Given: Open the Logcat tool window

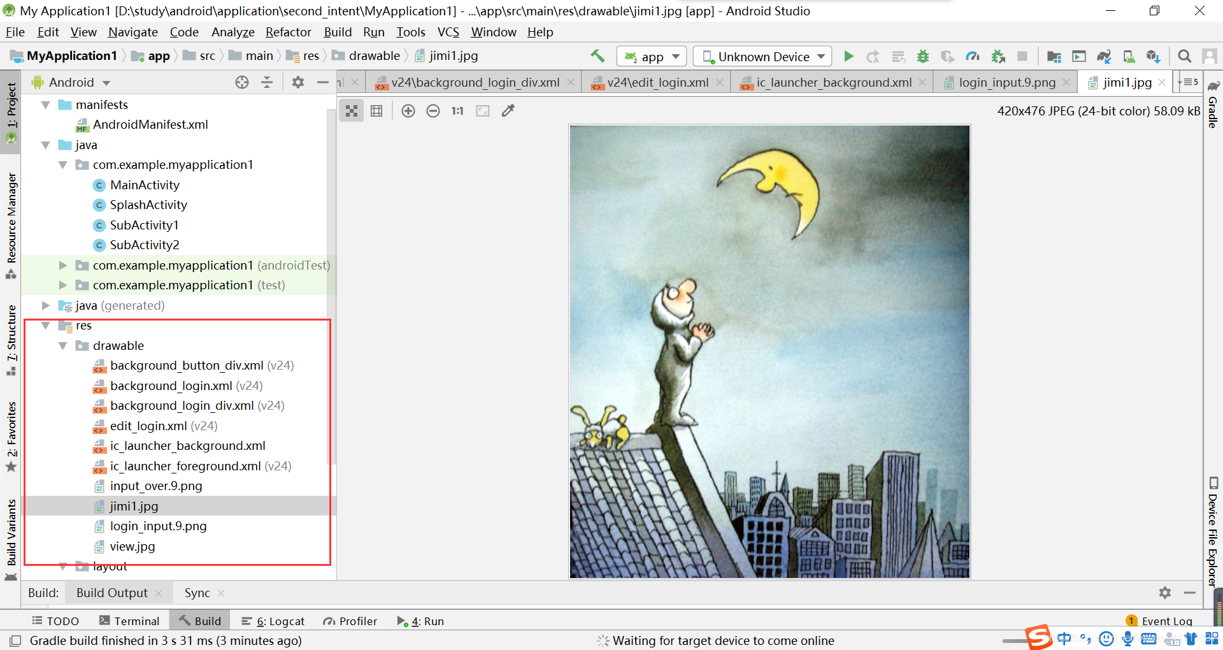Looking at the screenshot, I should pyautogui.click(x=273, y=621).
